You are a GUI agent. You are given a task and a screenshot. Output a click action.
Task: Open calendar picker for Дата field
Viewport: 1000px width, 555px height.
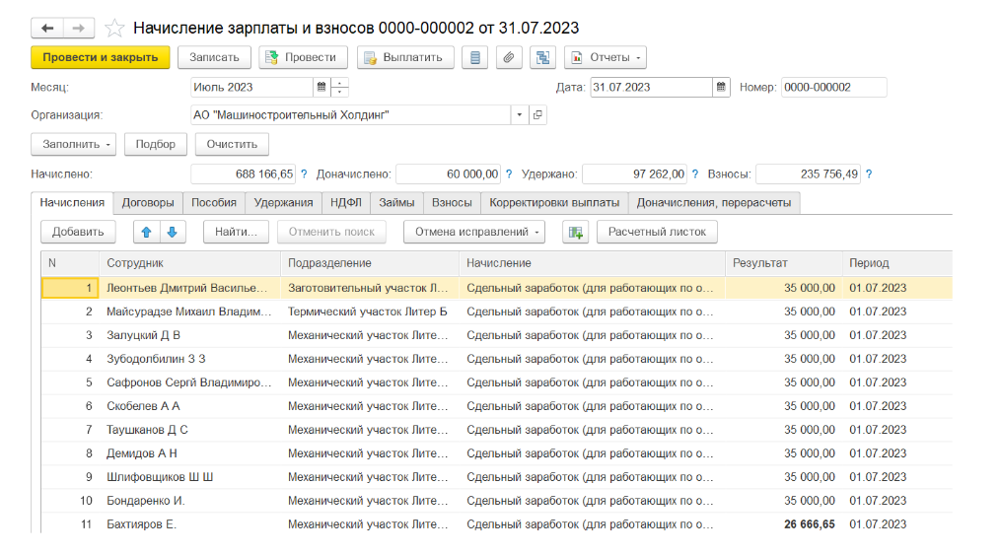(x=721, y=87)
